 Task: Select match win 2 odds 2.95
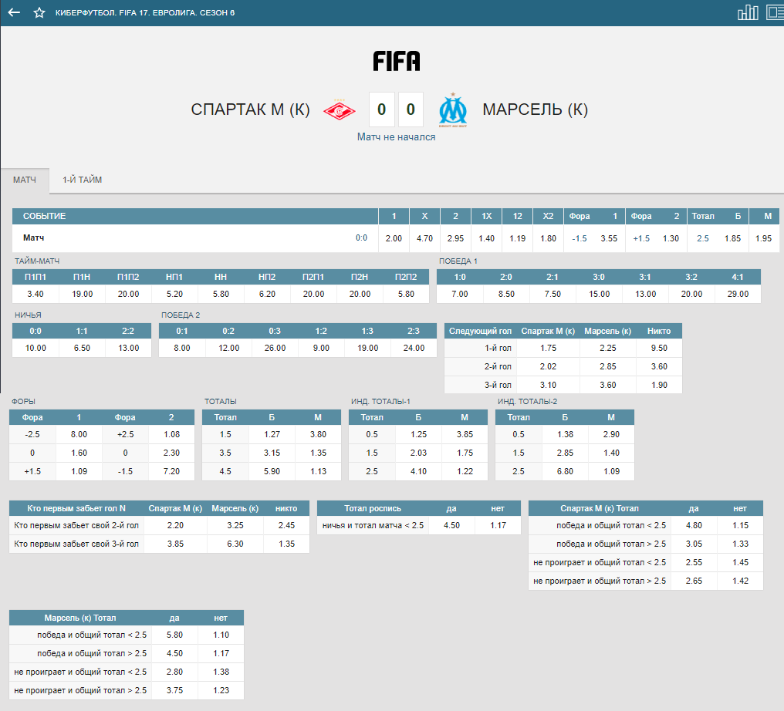click(455, 238)
